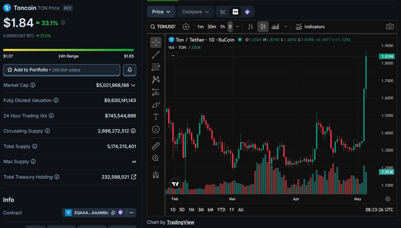
Task: Switch to TradingView chart view
Action: pos(235,12)
